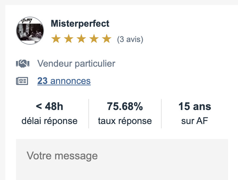Viewport: 238px width, 180px height.
Task: Click the délai réponse label
Action: pyautogui.click(x=49, y=121)
